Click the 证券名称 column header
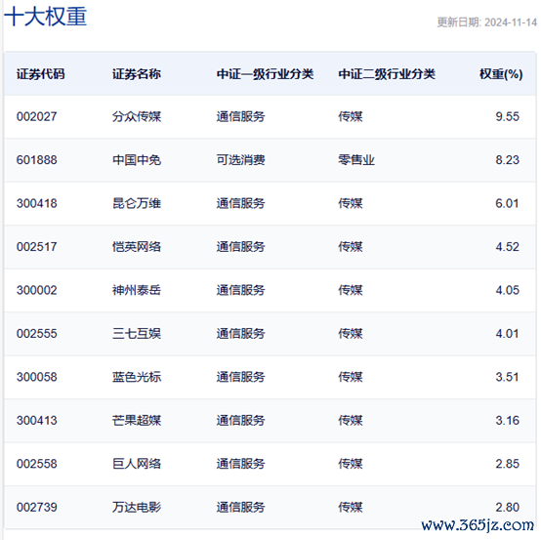This screenshot has width=541, height=540. click(x=137, y=74)
